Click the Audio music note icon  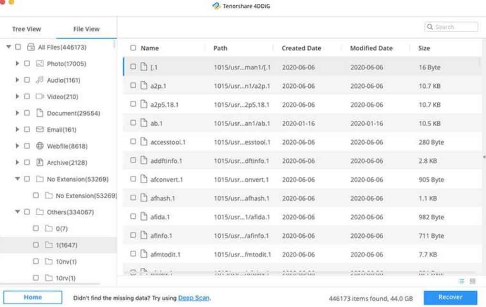pos(40,80)
